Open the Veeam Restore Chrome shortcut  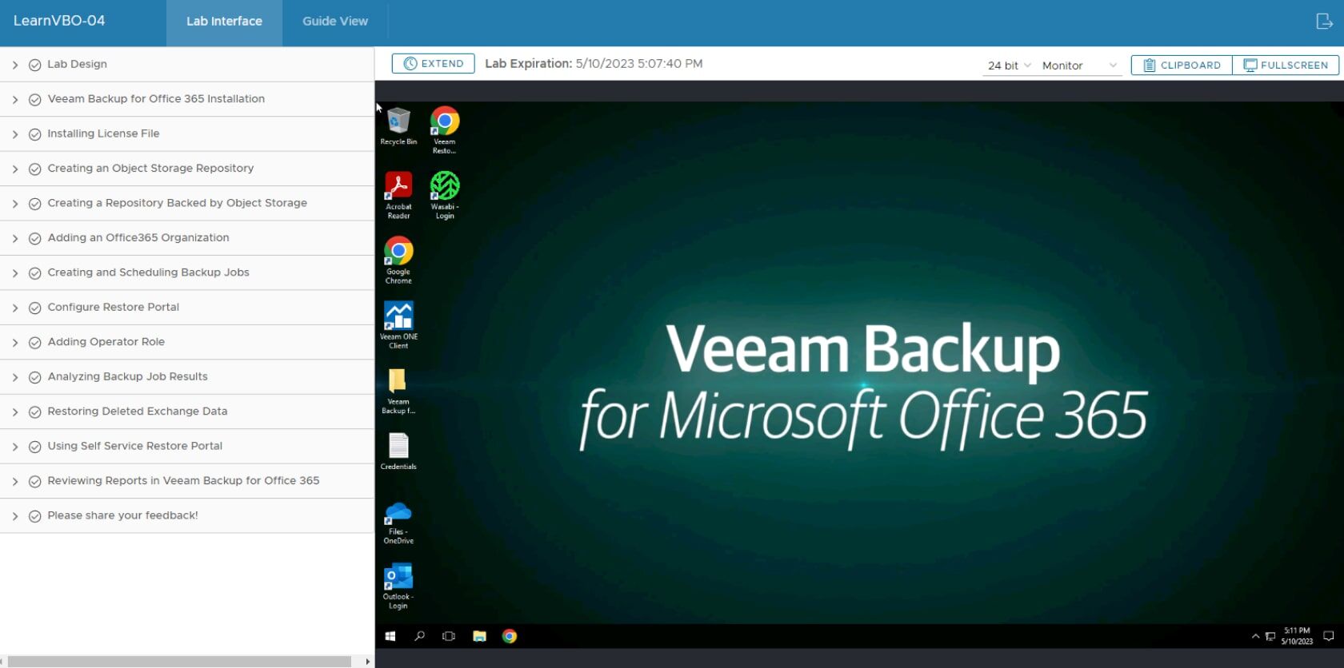coord(445,129)
